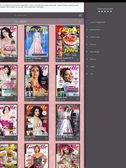Open the wedding couple HS Mariage cover
Viewport: 126px width, 168px height.
coord(68,120)
